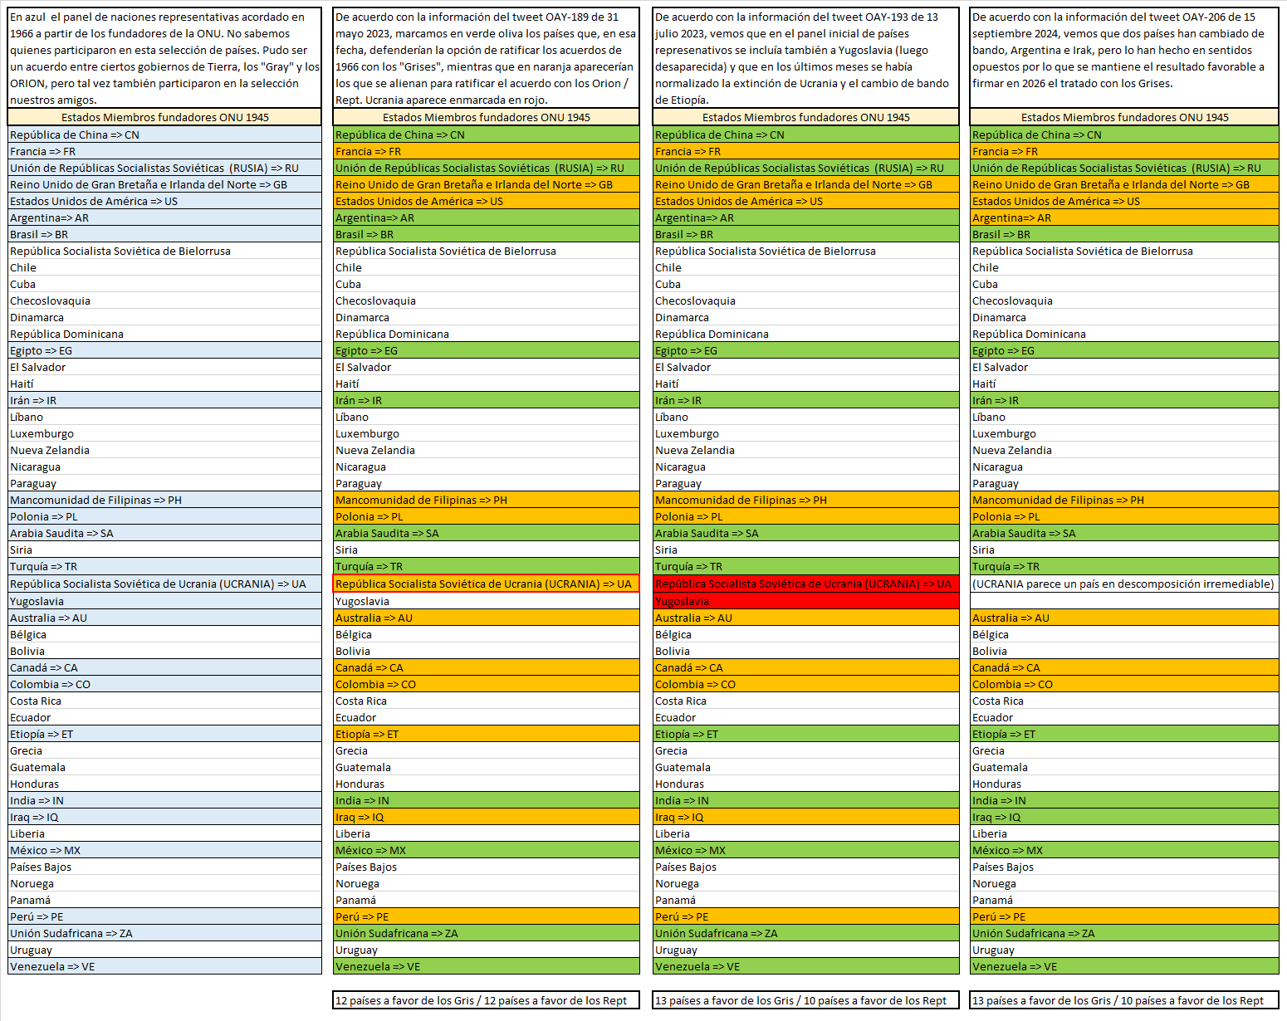This screenshot has width=1287, height=1021.
Task: Click the red-bordered orange Ucrania cell
Action: tap(486, 584)
